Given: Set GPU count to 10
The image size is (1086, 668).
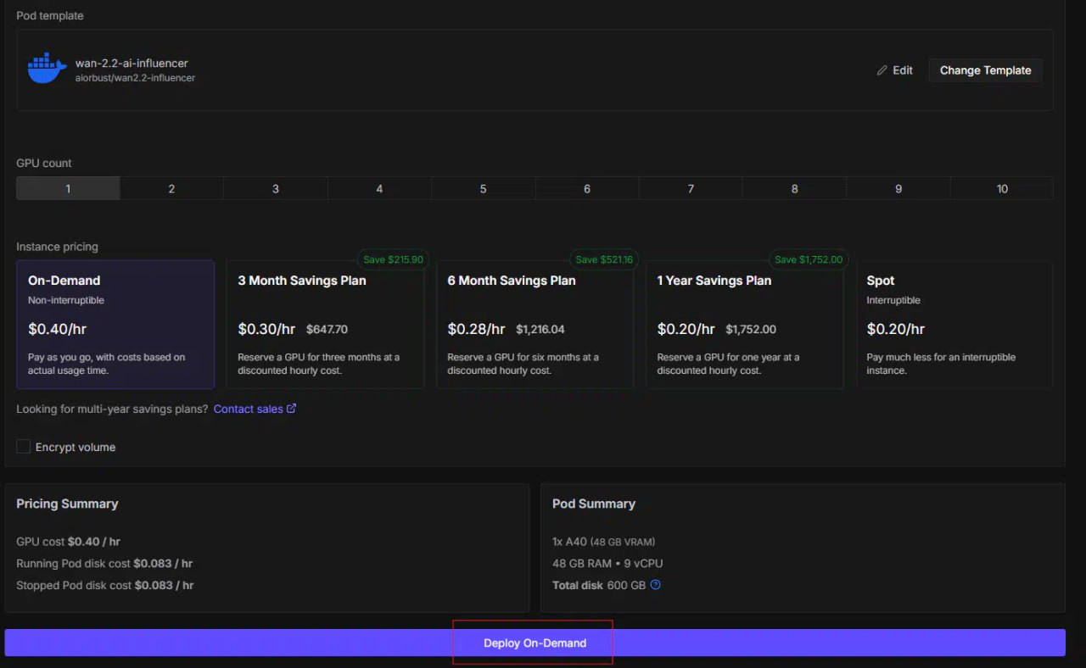Looking at the screenshot, I should click(x=1002, y=188).
